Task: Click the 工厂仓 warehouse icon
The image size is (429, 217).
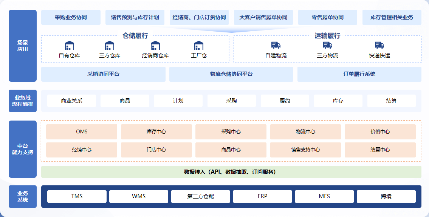Action: click(x=199, y=46)
